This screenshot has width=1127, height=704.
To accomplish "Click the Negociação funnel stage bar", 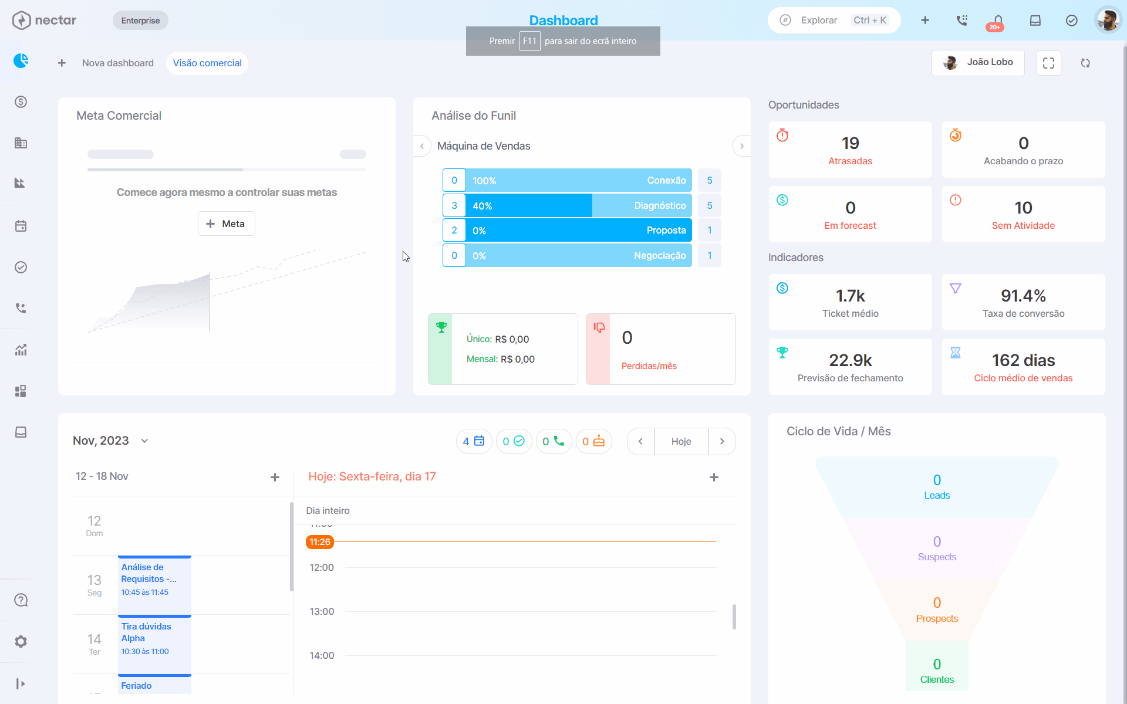I will pos(579,255).
